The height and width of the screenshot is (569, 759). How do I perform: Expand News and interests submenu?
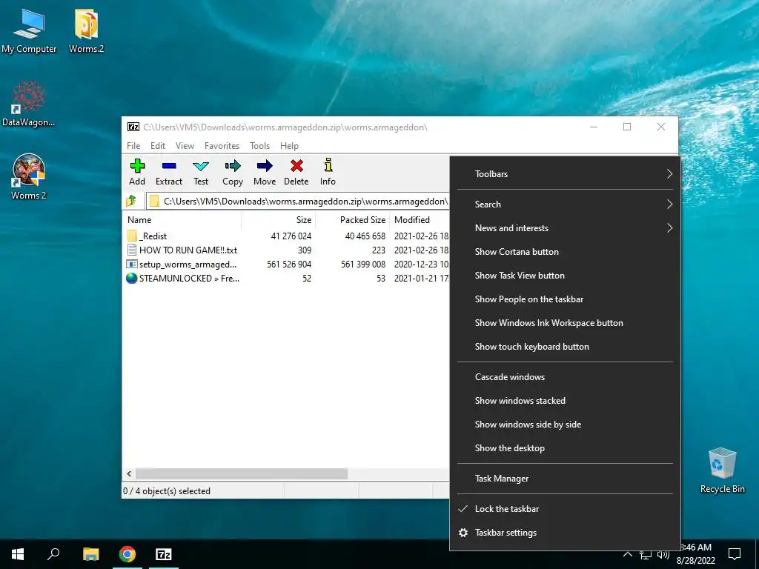(565, 228)
